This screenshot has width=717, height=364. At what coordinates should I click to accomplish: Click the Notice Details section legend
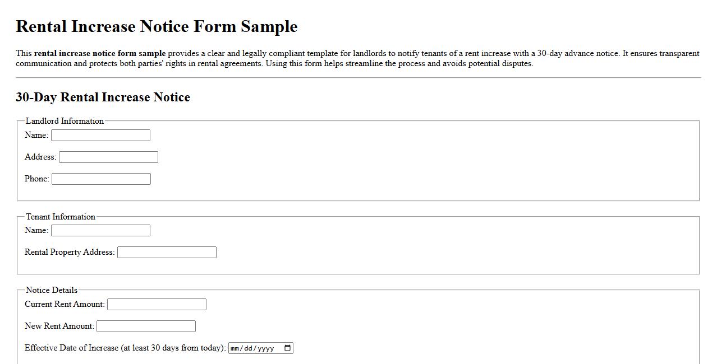pos(52,290)
